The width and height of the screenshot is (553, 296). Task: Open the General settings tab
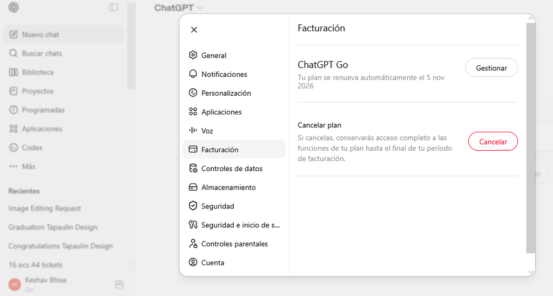(x=234, y=56)
